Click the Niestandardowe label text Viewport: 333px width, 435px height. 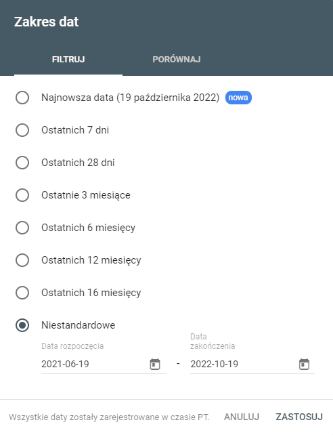tap(78, 325)
